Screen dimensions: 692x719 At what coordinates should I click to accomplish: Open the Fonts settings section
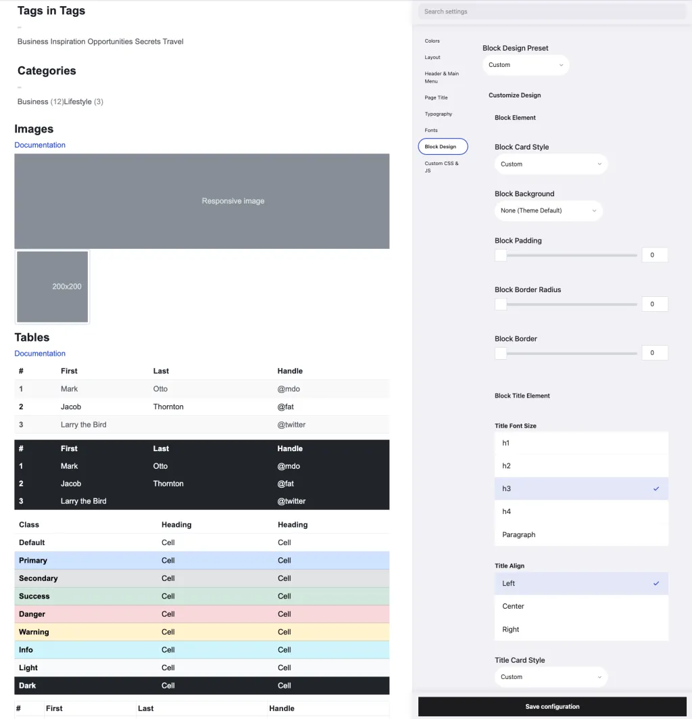[x=431, y=130]
